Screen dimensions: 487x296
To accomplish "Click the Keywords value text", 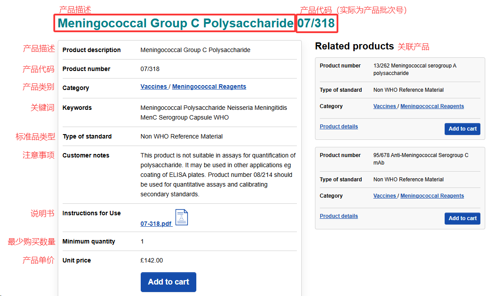I will click(214, 112).
